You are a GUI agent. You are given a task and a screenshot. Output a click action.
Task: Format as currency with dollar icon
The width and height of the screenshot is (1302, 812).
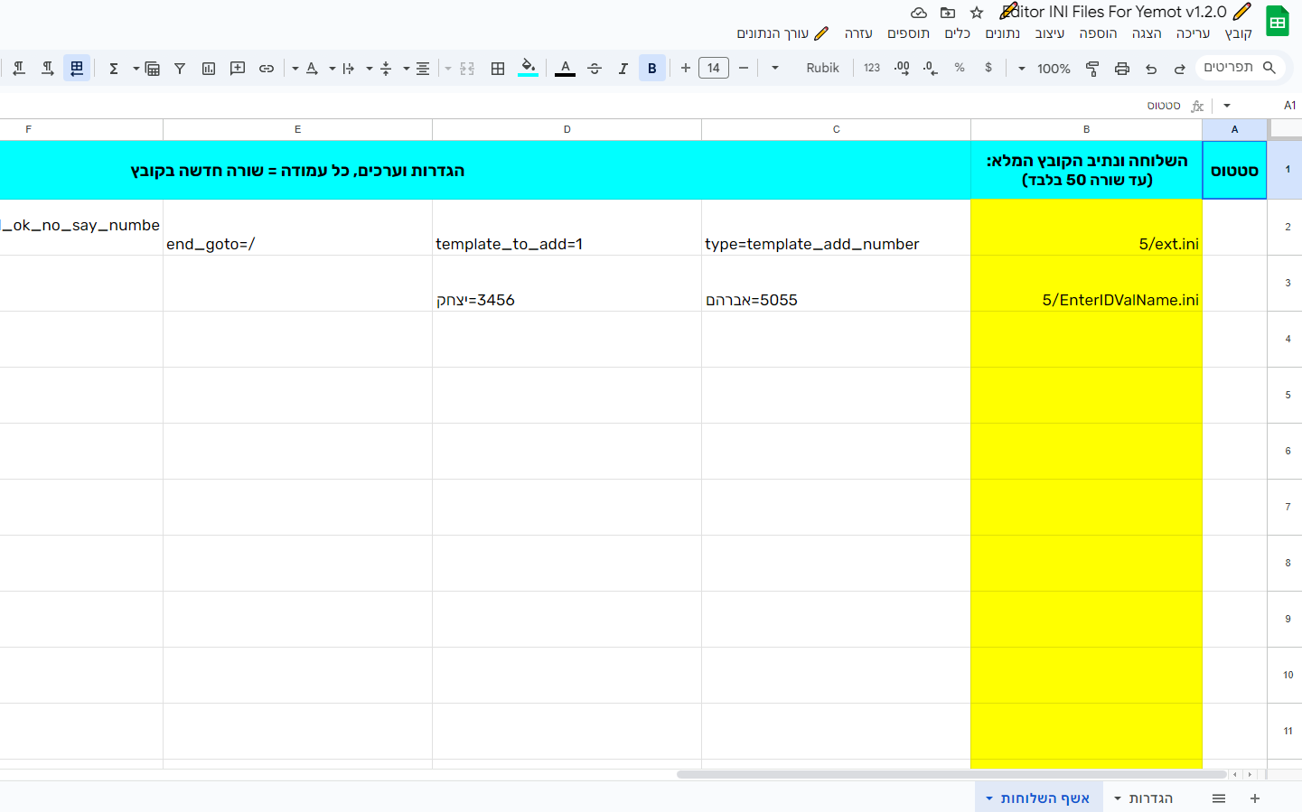(988, 68)
